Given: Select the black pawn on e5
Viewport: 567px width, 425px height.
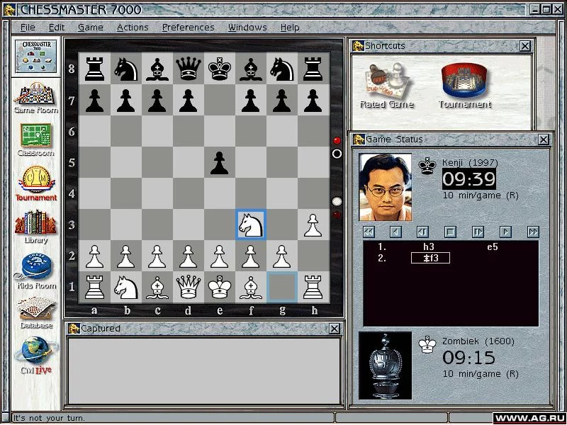Looking at the screenshot, I should 220,163.
